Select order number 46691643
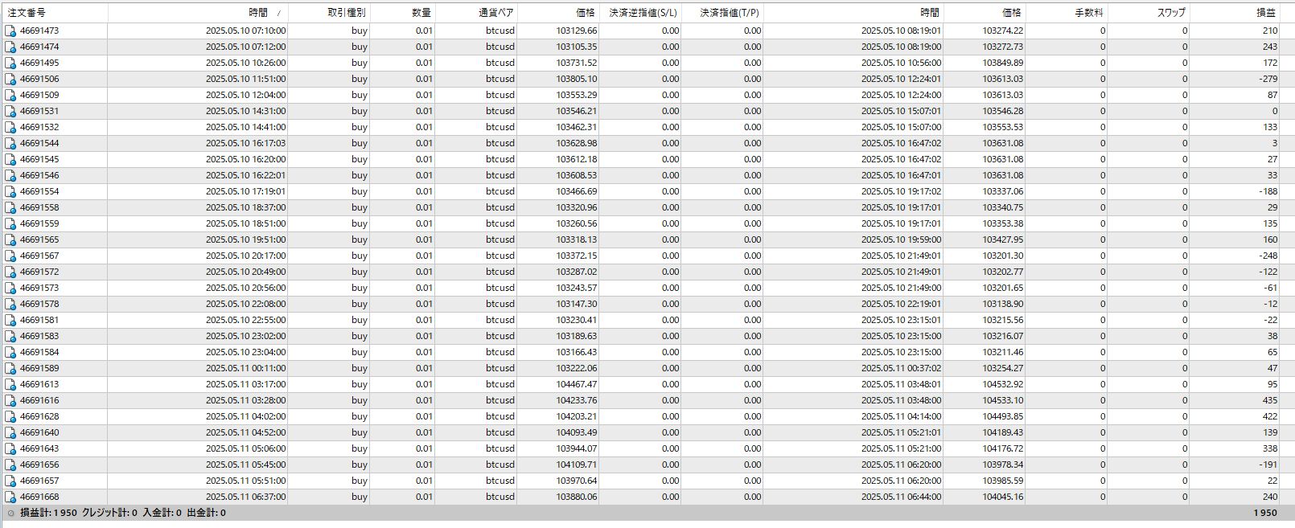The width and height of the screenshot is (1295, 528). [39, 448]
